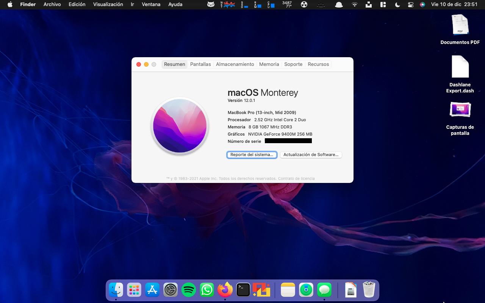Open the Ir menu
This screenshot has width=485, height=303.
click(132, 5)
